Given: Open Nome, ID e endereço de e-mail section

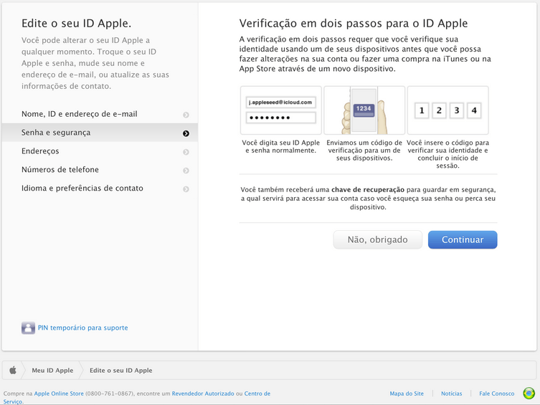Looking at the screenshot, I should pyautogui.click(x=100, y=114).
